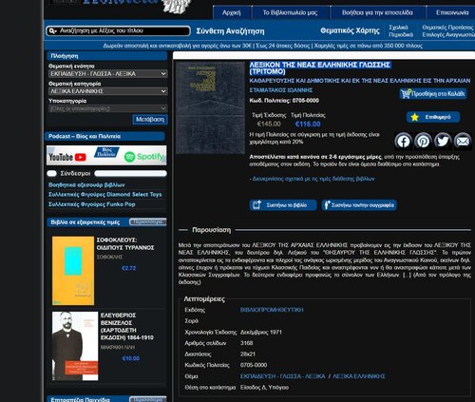475x402 pixels.
Task: Share the book on Twitter
Action: pyautogui.click(x=443, y=141)
